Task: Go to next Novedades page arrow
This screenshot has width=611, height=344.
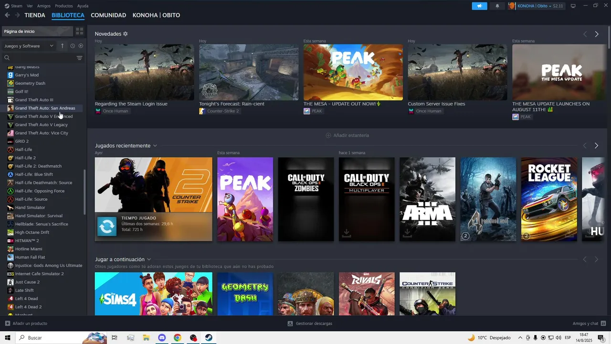Action: 597,34
